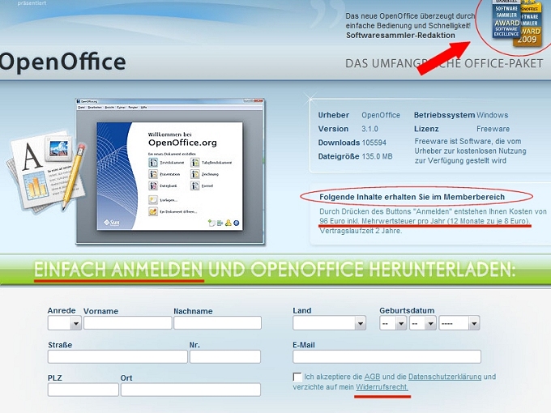Click the text "Vertragslaufzeit 2 Jahre."
Viewport: 551px width, 413px height.
(x=361, y=231)
